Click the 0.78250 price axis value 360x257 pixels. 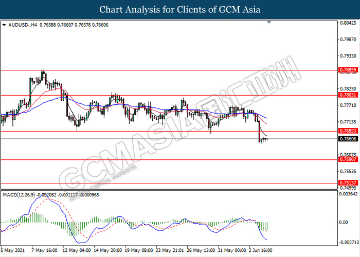click(x=348, y=89)
